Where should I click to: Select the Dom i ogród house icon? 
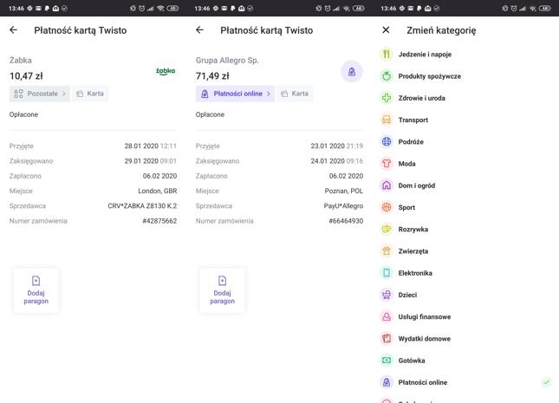387,185
